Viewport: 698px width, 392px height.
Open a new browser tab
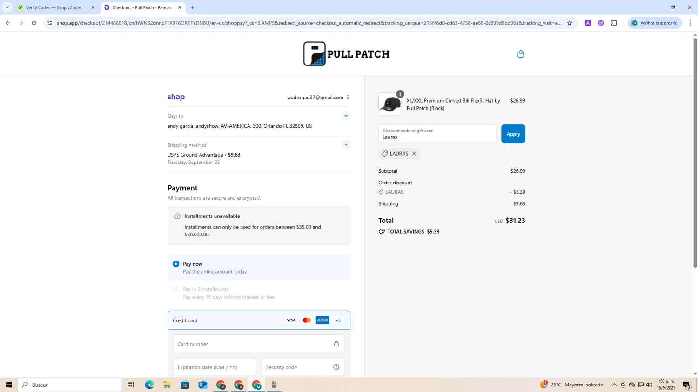pos(193,7)
